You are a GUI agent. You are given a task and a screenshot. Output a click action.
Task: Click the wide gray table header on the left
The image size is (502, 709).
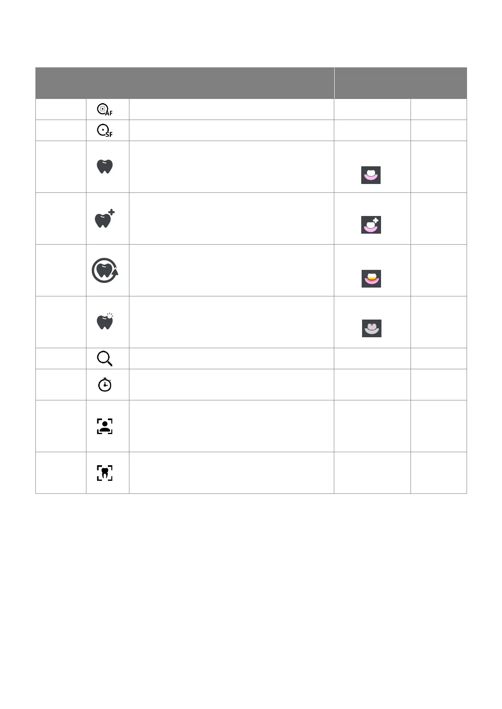pos(185,83)
